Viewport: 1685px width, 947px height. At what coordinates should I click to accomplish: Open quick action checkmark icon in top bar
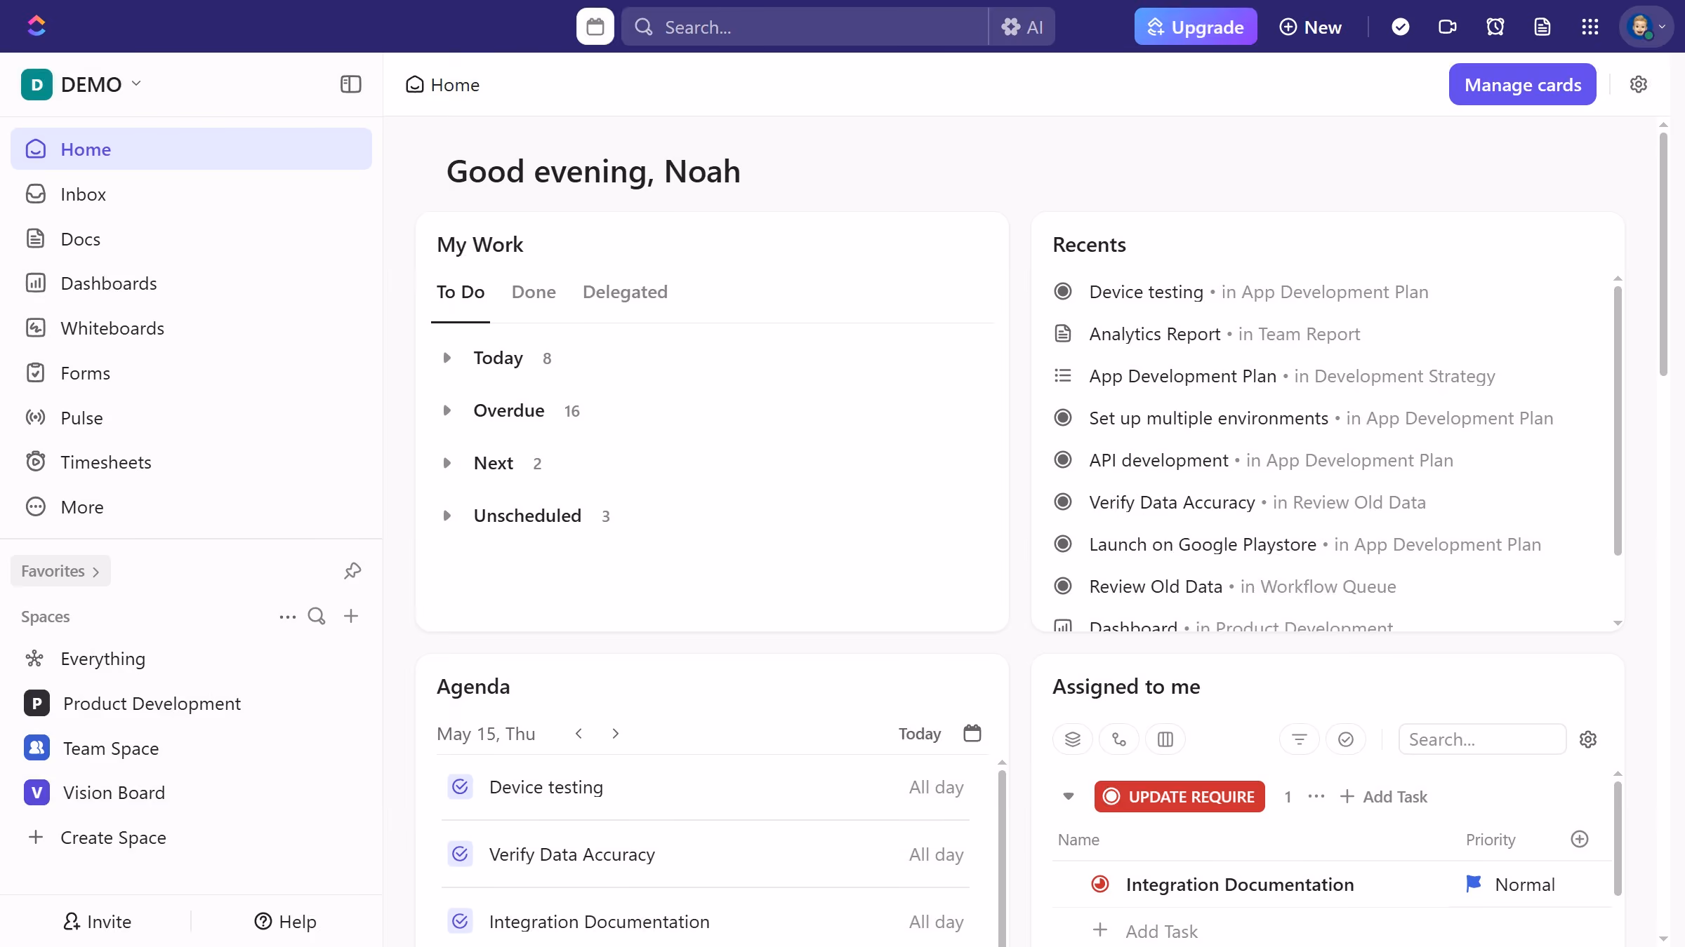pyautogui.click(x=1400, y=27)
